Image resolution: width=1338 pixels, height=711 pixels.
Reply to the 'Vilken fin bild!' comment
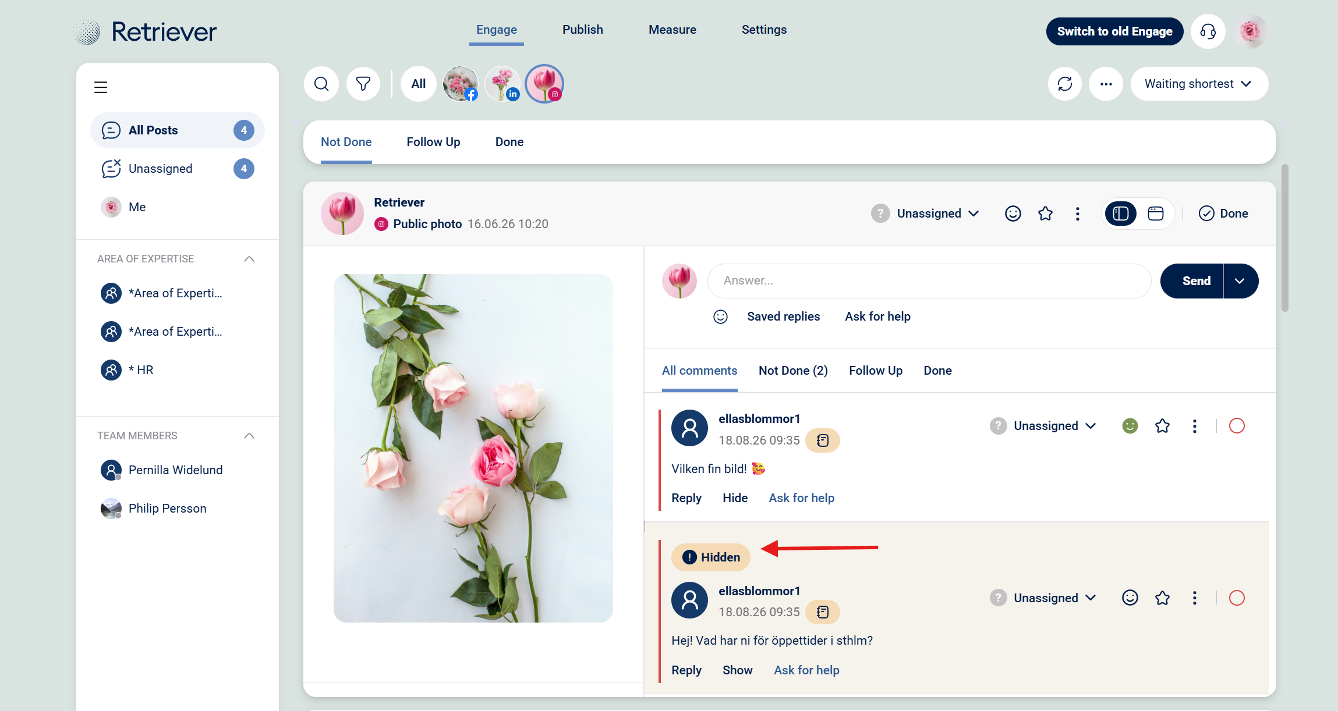686,498
